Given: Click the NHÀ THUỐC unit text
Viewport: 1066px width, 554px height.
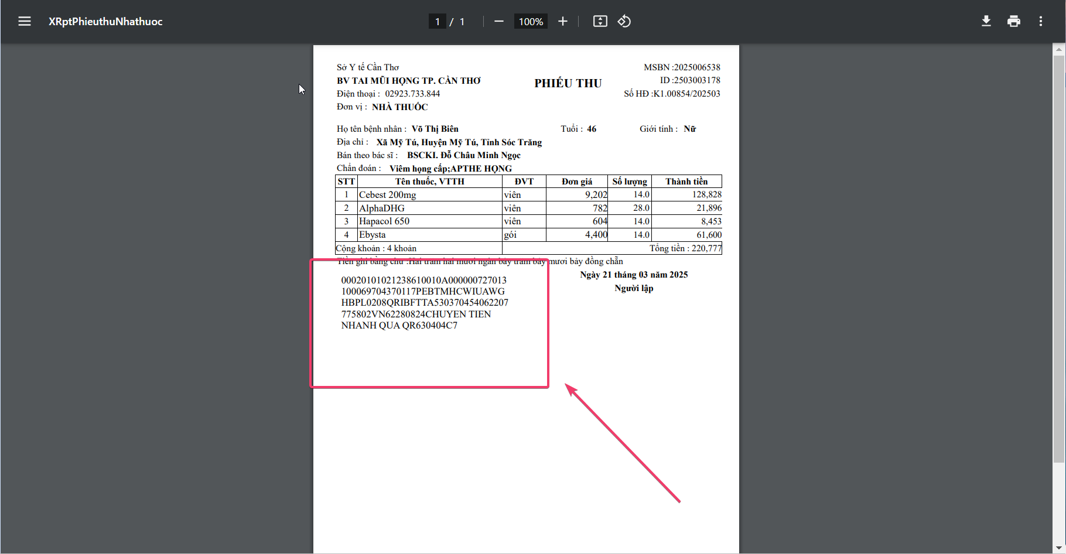Looking at the screenshot, I should point(400,107).
